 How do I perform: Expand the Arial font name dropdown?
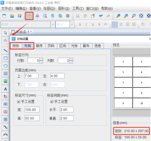click(53, 25)
